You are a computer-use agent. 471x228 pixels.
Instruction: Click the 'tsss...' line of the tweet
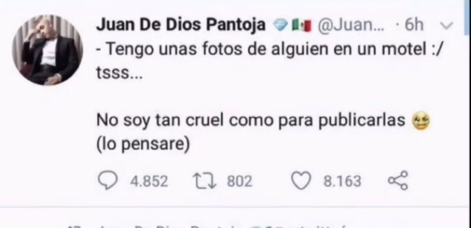(x=119, y=74)
